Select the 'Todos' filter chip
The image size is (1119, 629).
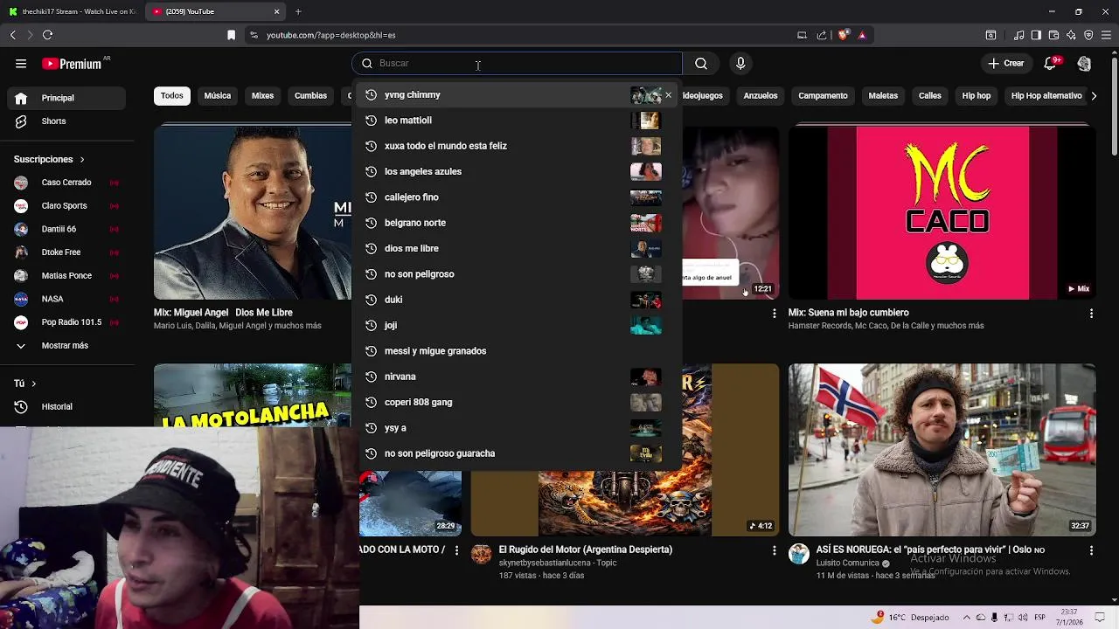172,95
